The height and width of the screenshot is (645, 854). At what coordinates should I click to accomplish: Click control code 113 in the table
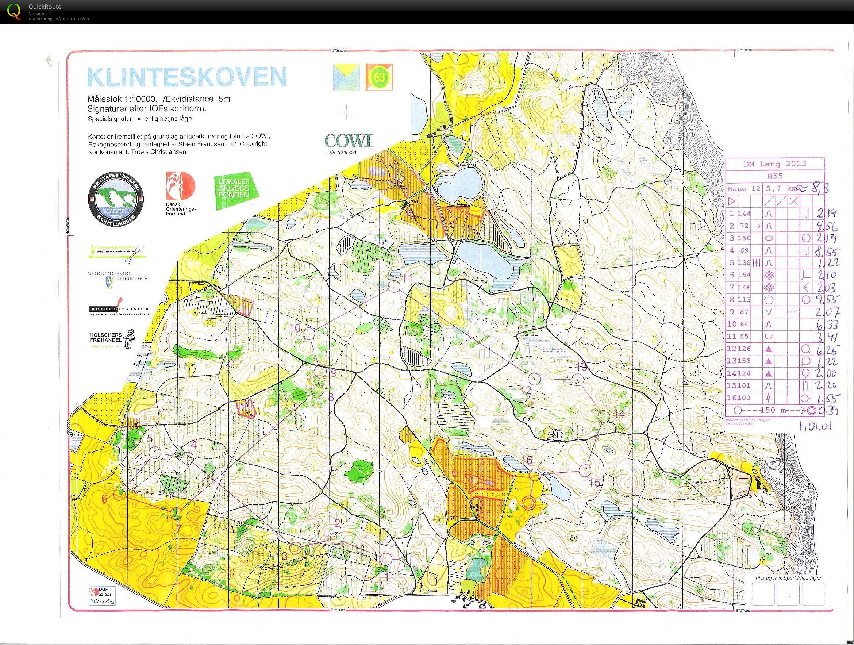click(x=744, y=299)
